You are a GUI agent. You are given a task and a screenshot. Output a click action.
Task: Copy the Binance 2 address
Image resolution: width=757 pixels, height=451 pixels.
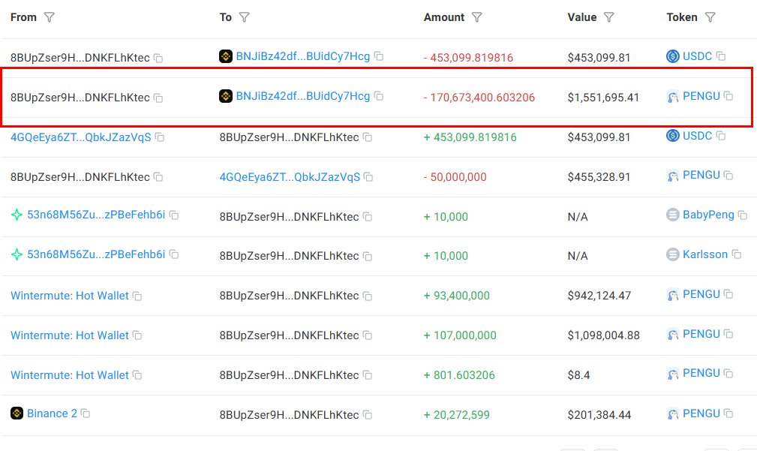pos(86,413)
